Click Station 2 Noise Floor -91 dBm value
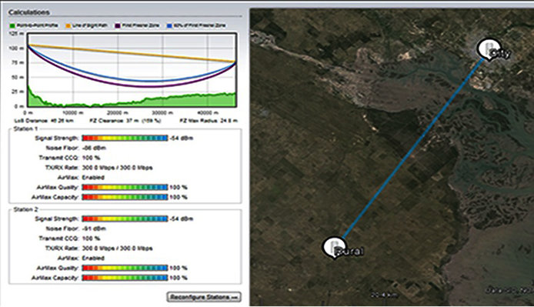 point(94,229)
